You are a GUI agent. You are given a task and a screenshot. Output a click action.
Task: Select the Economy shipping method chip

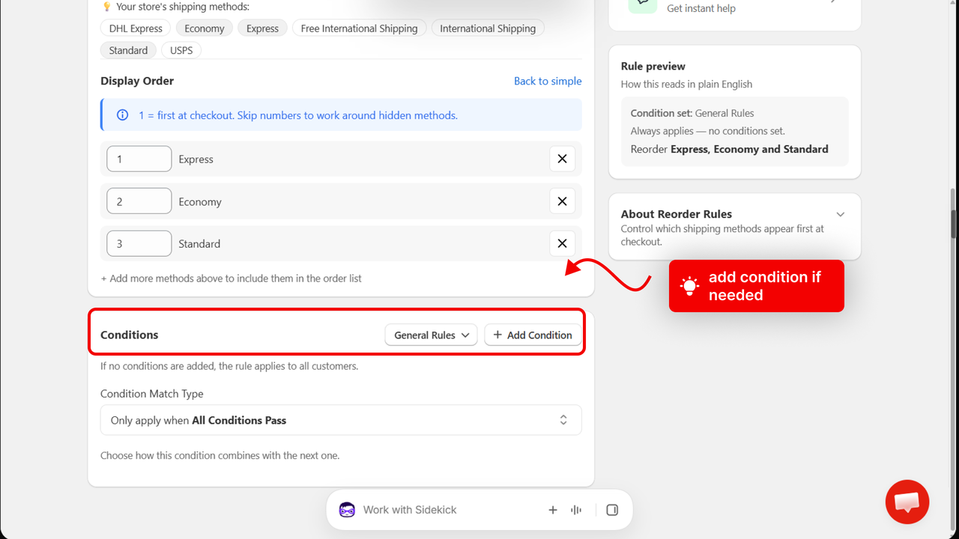pos(205,28)
